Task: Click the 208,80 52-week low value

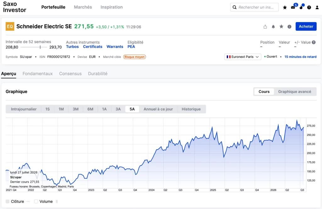Action: [12, 47]
